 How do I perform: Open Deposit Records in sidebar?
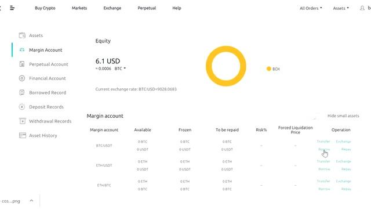46,107
